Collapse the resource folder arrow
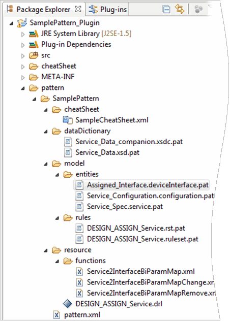Screen dimensions: 230x321 tap(46, 251)
